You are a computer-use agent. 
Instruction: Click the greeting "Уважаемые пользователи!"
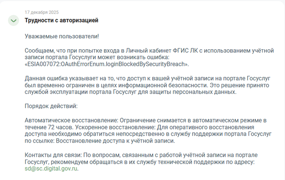(62, 36)
